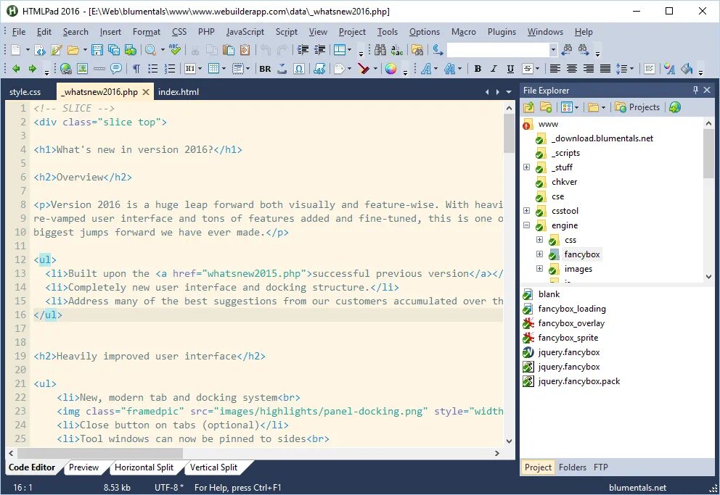Open the search text combo box dropdown
The height and width of the screenshot is (495, 720).
click(553, 49)
